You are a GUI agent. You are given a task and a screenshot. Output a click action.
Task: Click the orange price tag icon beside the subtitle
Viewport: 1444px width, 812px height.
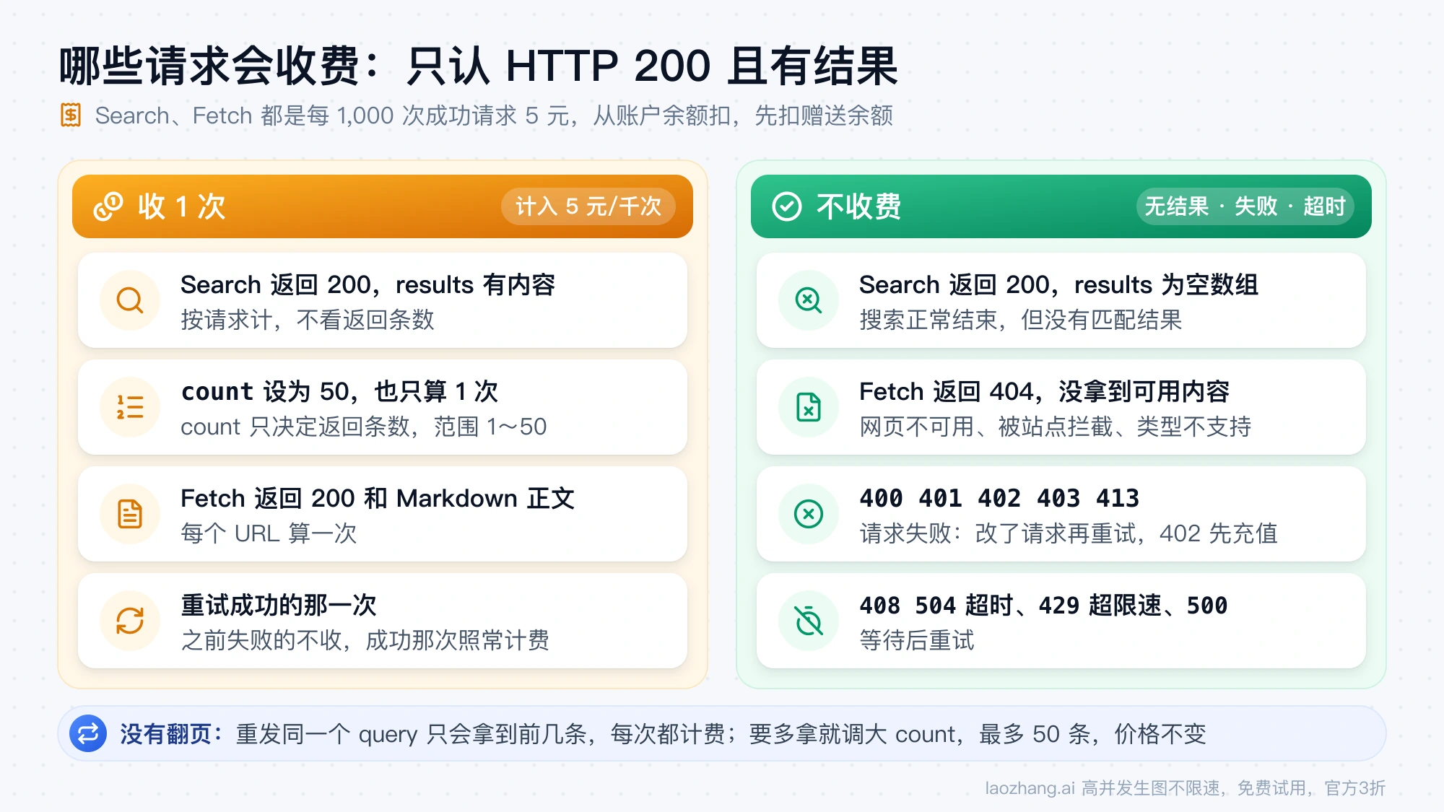pyautogui.click(x=71, y=115)
